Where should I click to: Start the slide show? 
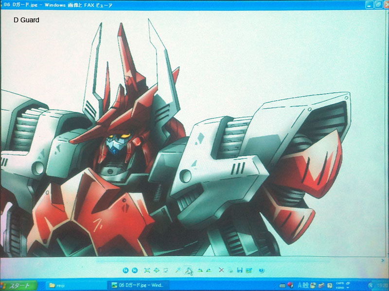pos(166,270)
